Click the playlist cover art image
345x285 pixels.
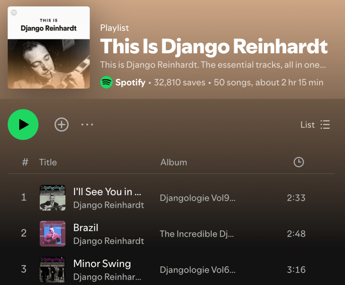click(x=49, y=47)
